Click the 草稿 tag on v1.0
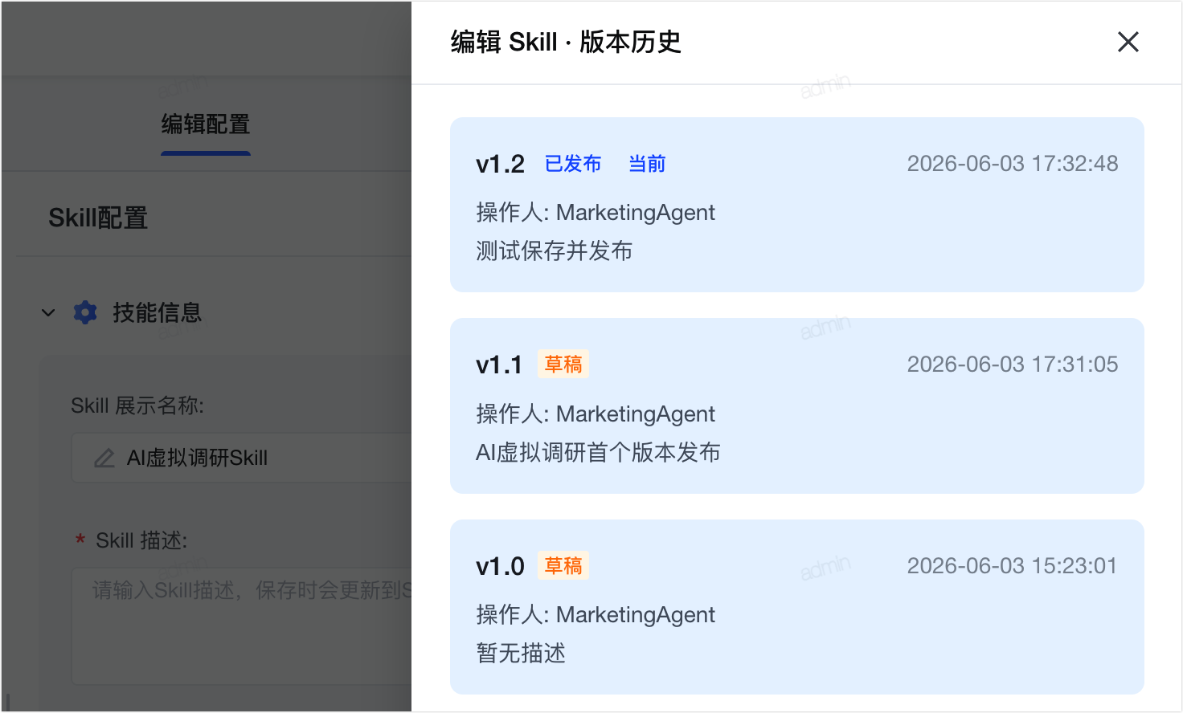1183x713 pixels. tap(563, 565)
